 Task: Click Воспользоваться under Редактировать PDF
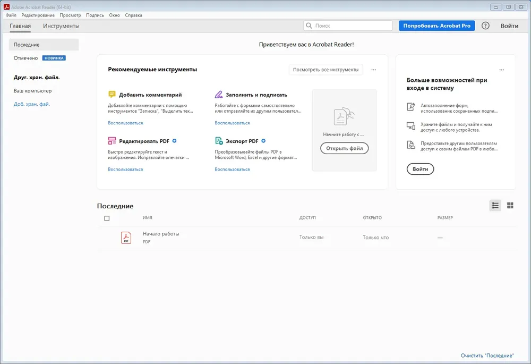[125, 169]
